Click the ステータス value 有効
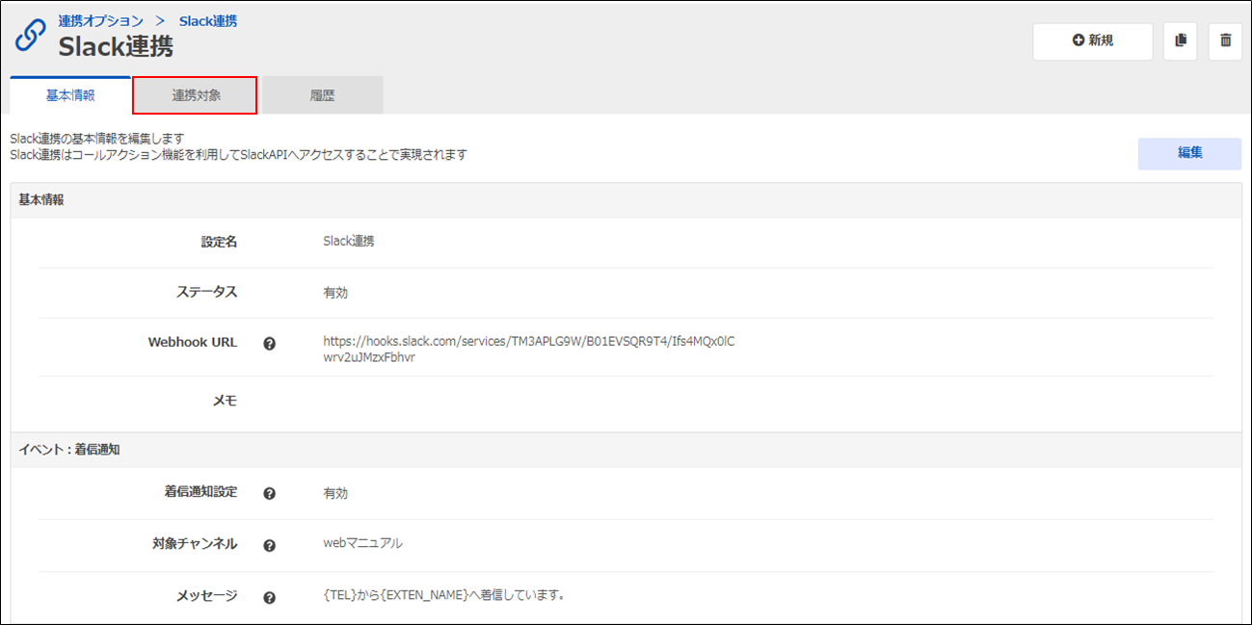 point(335,293)
